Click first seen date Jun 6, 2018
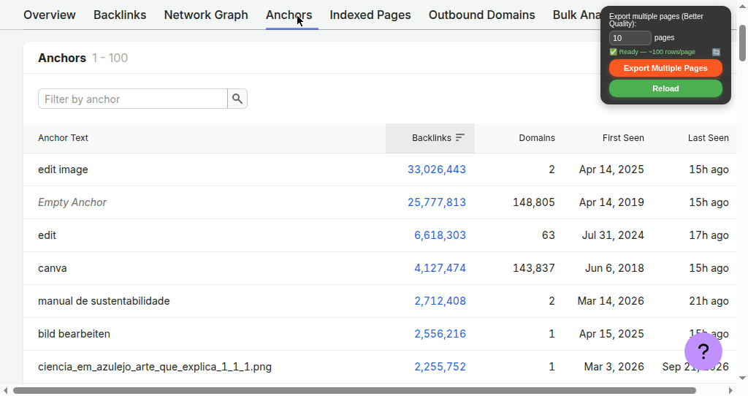Viewport: 748px width, 396px height. (x=614, y=268)
